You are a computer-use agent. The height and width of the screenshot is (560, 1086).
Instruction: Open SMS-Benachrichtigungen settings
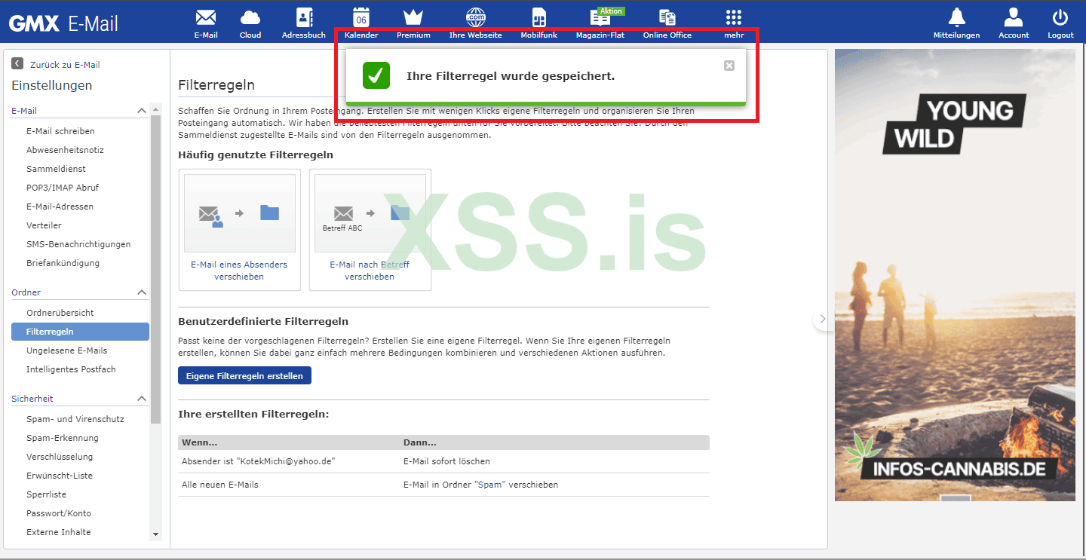click(x=78, y=244)
